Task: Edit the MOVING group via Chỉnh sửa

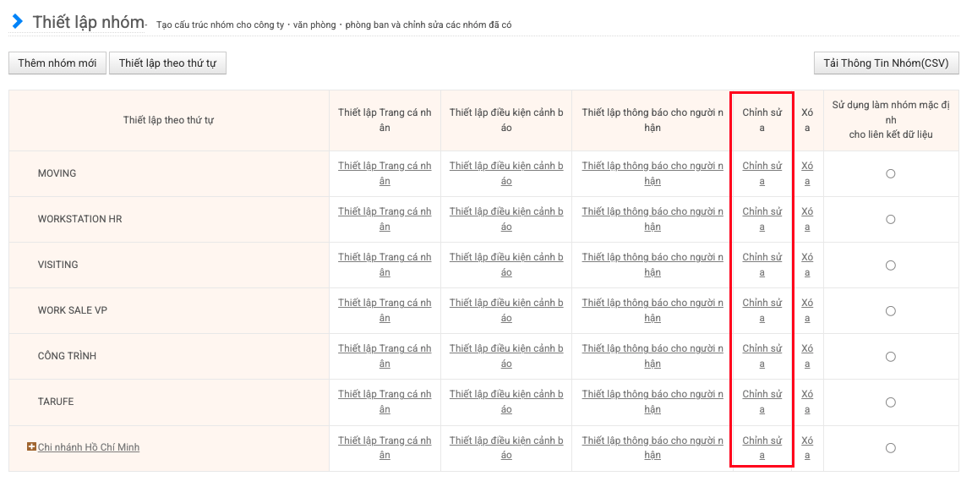Action: (x=762, y=173)
